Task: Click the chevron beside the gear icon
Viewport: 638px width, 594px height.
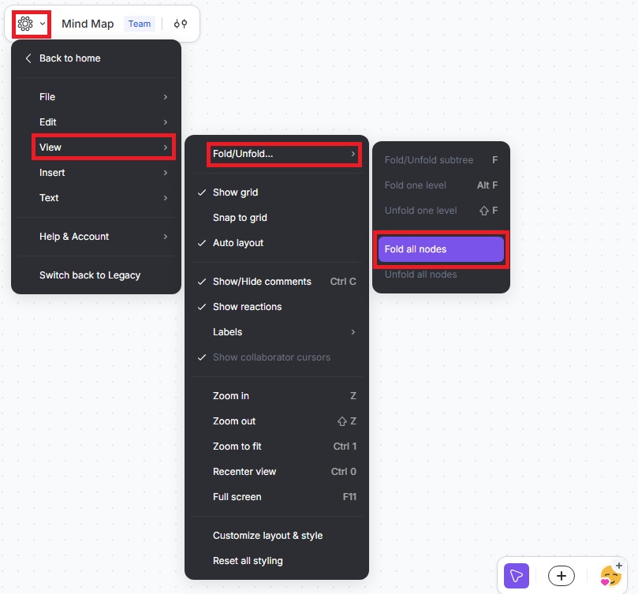Action: pyautogui.click(x=43, y=24)
